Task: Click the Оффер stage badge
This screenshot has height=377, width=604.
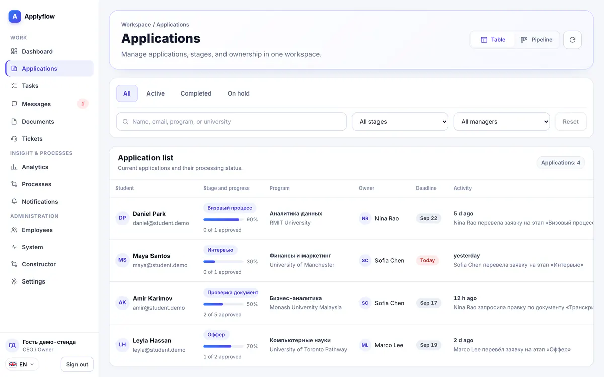Action: (216, 334)
